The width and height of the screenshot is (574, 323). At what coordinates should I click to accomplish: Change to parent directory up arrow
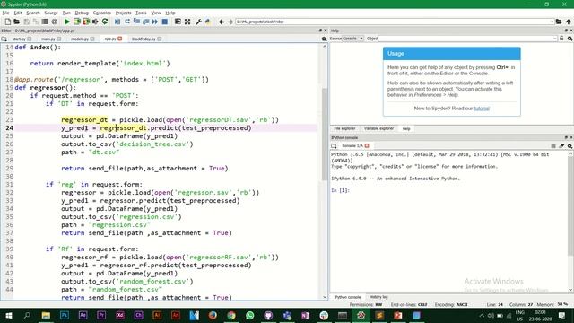pos(568,22)
